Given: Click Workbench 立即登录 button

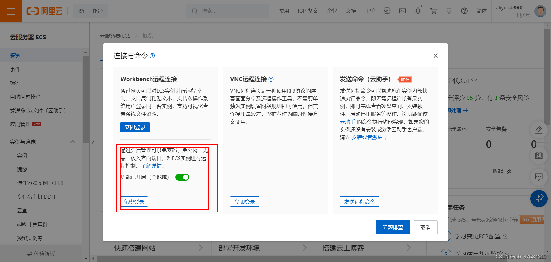Looking at the screenshot, I should 135,127.
